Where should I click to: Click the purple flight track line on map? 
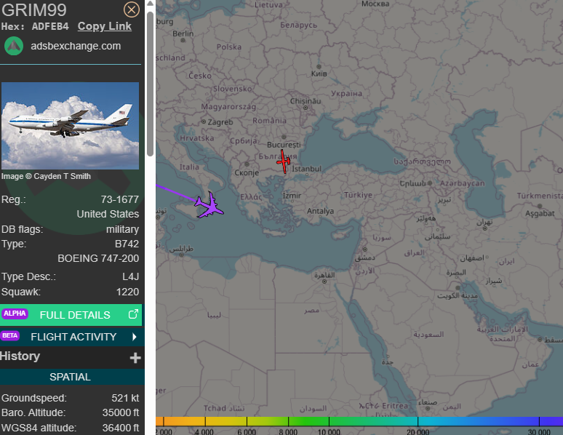tap(177, 193)
